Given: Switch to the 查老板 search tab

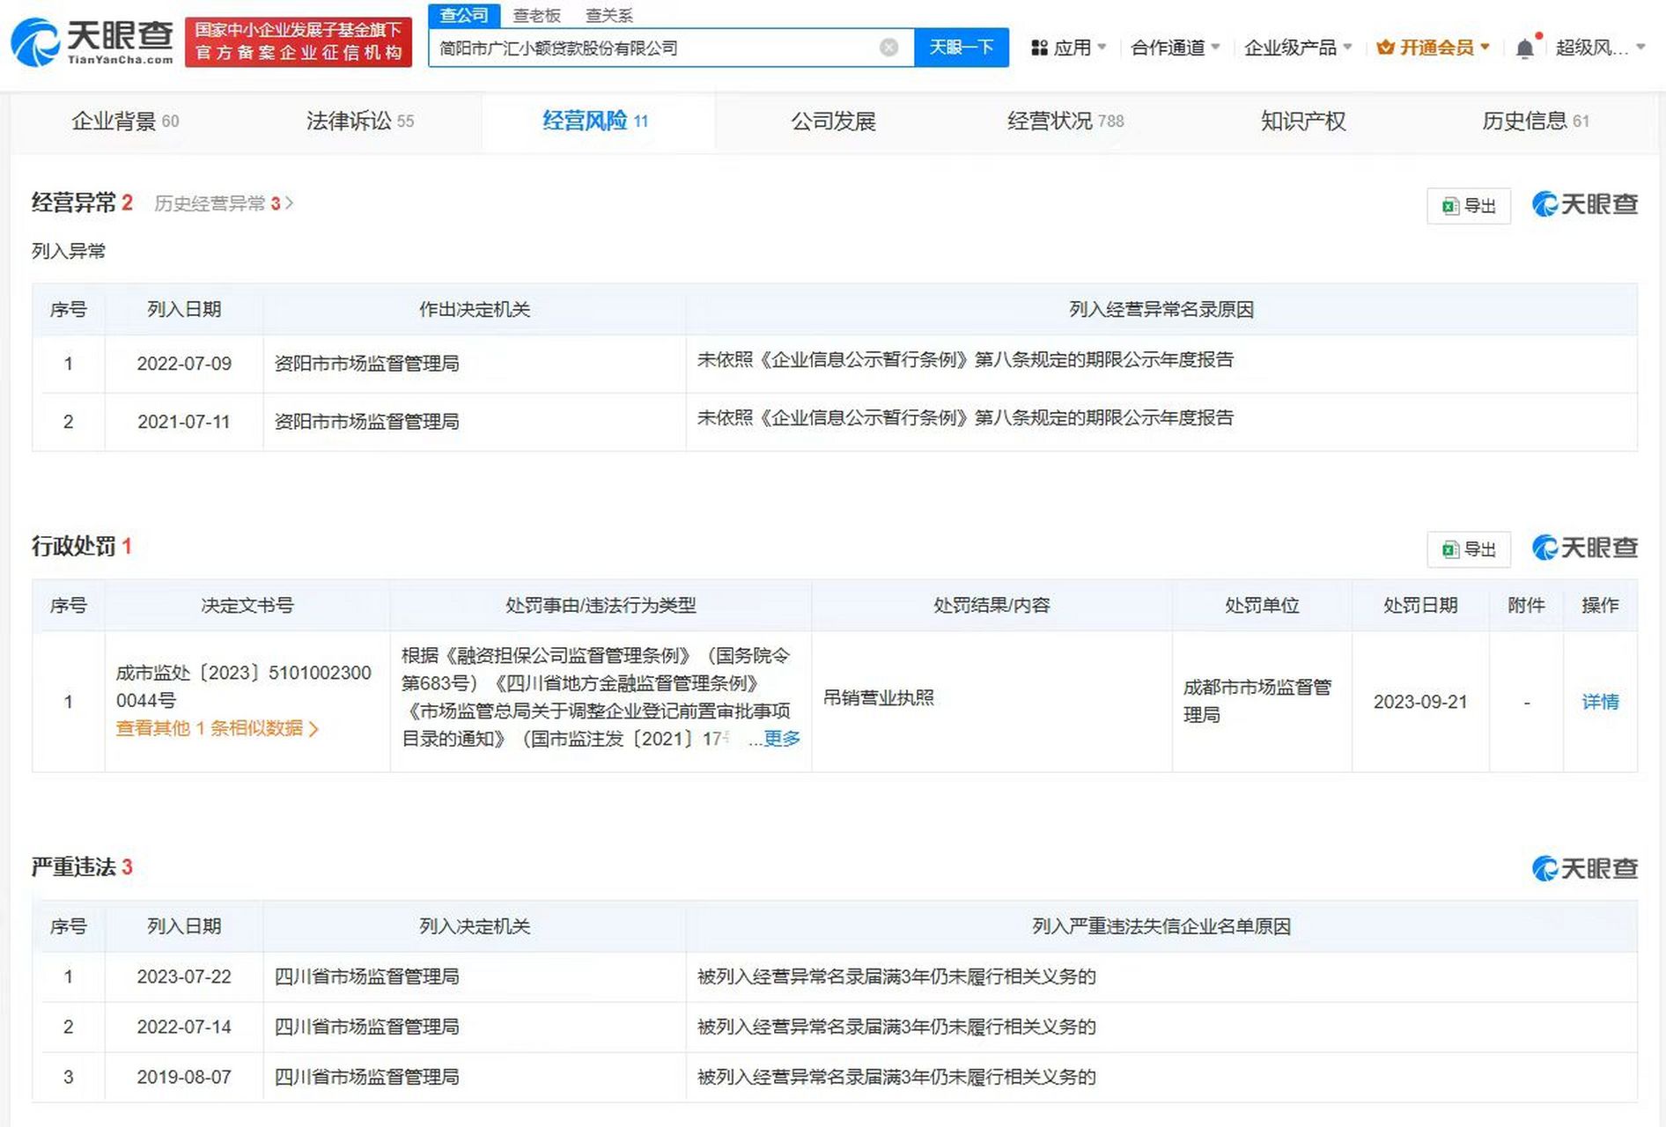Looking at the screenshot, I should click(x=536, y=15).
